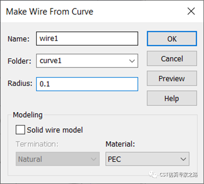
Task: Open the Folder combo box showing curve1
Action: (x=87, y=61)
